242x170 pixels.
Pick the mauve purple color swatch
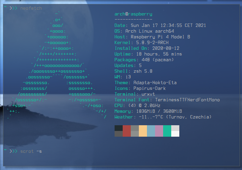pos(159,131)
